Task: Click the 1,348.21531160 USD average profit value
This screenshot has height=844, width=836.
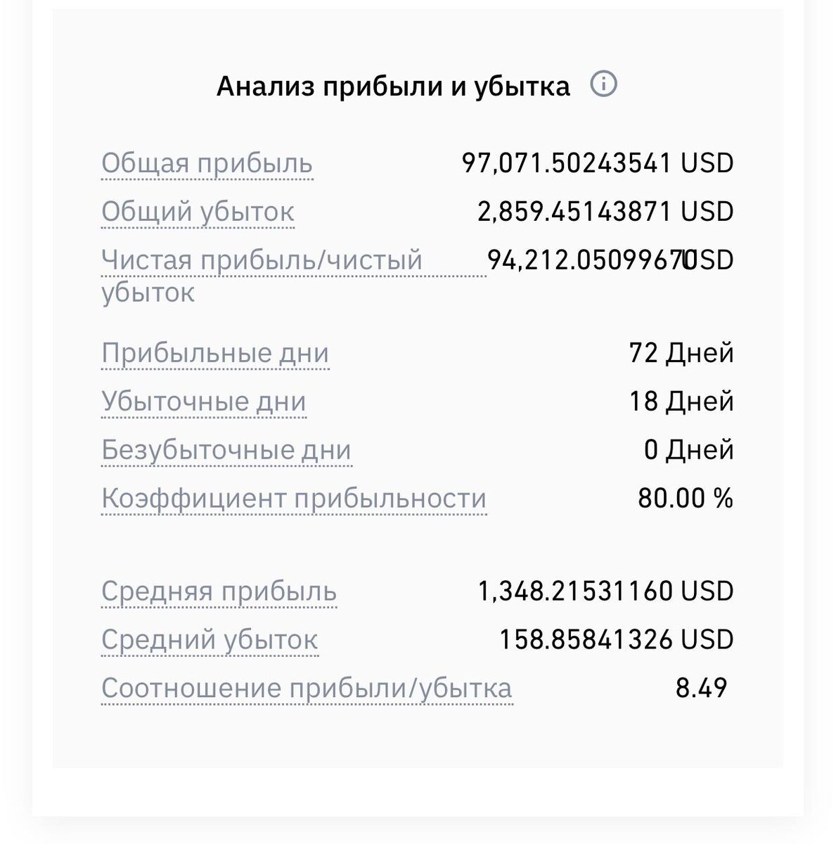Action: click(x=605, y=592)
